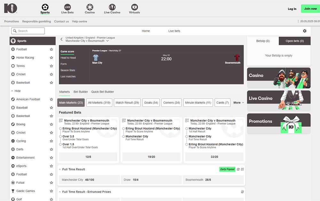Show All Markets (319)

[x=99, y=103]
